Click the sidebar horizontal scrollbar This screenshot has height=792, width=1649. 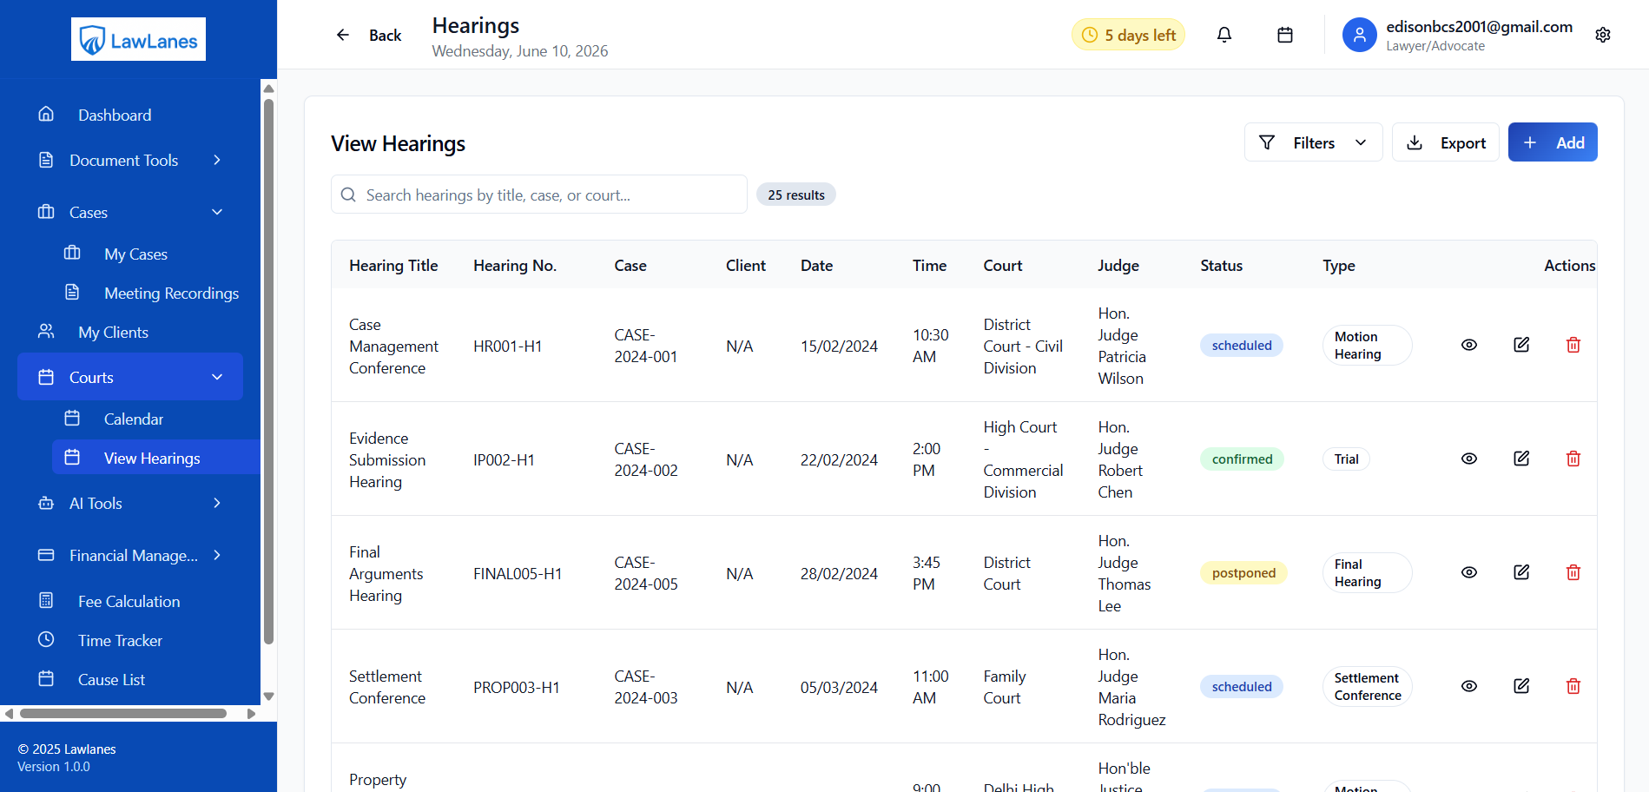click(x=123, y=713)
